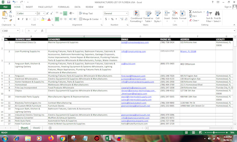Click the bob@homesteadglass.com email link
This screenshot has width=237, height=142.
[135, 42]
